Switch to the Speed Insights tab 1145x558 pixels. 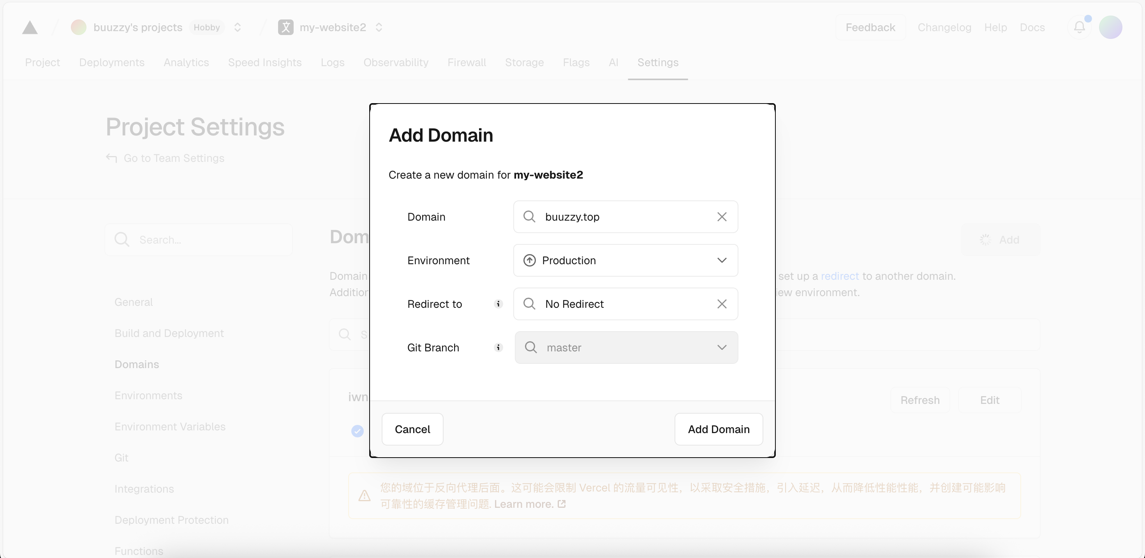tap(265, 63)
